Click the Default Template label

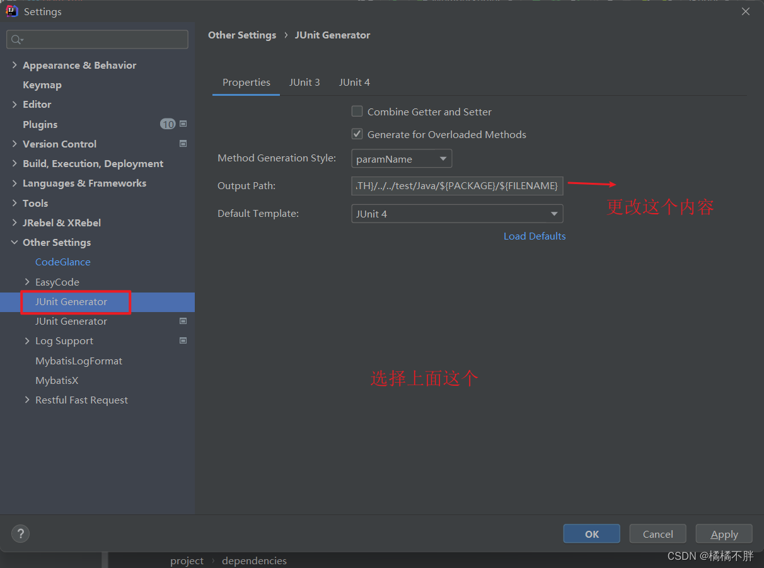coord(258,213)
